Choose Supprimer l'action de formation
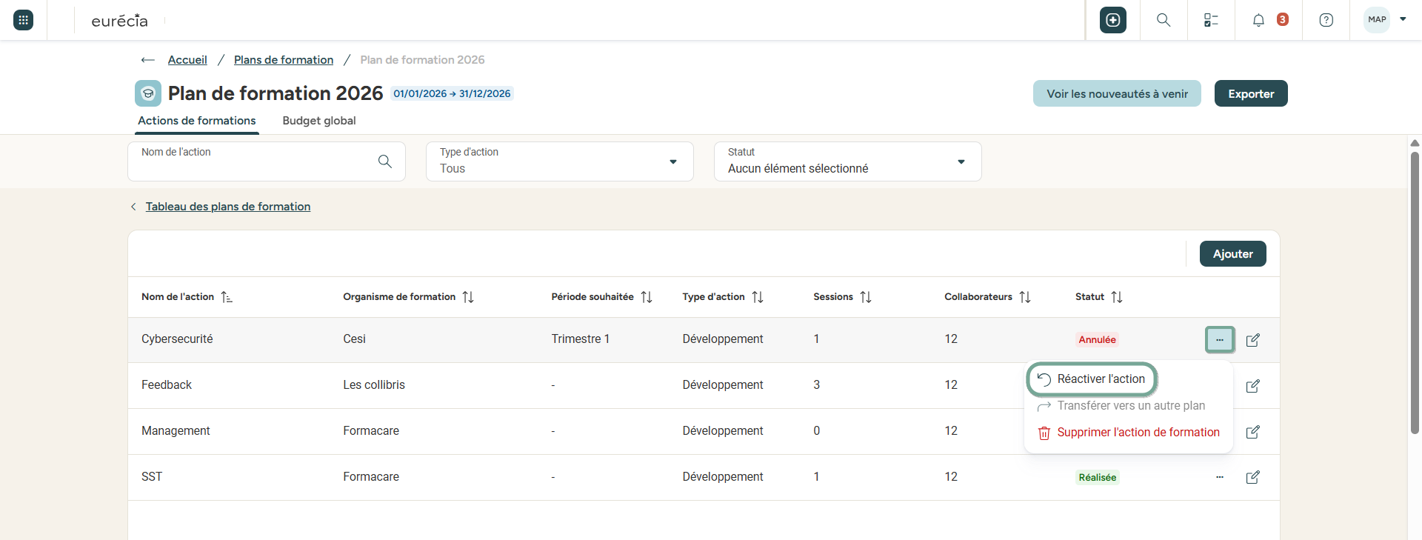The height and width of the screenshot is (540, 1422). [x=1129, y=433]
